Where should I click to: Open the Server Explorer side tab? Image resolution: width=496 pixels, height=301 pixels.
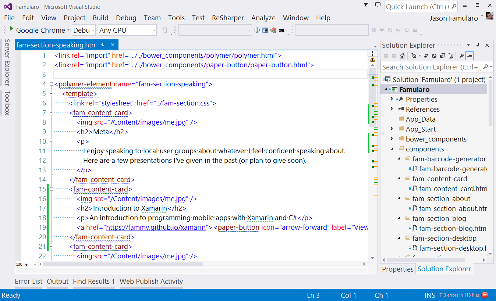(7, 62)
